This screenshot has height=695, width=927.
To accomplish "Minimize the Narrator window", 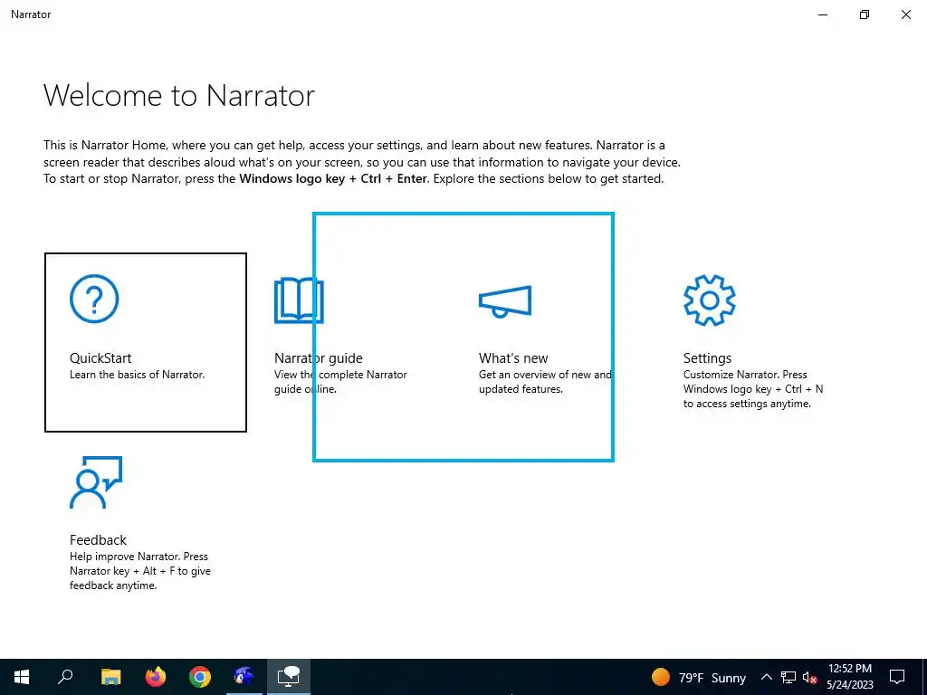I will (x=823, y=14).
